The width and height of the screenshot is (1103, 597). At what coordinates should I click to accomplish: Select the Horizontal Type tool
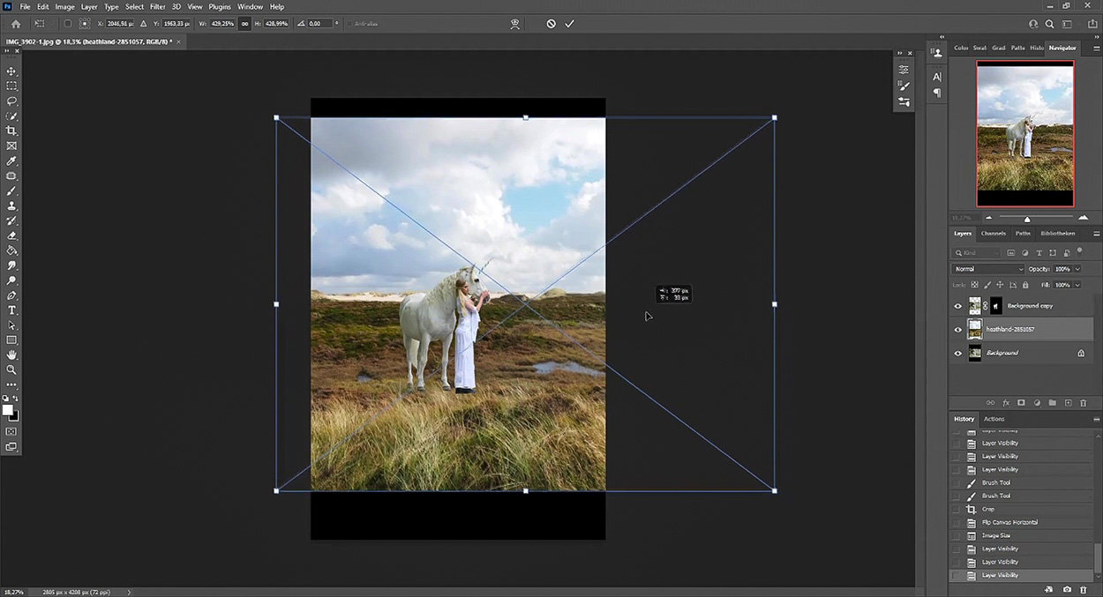click(x=11, y=310)
